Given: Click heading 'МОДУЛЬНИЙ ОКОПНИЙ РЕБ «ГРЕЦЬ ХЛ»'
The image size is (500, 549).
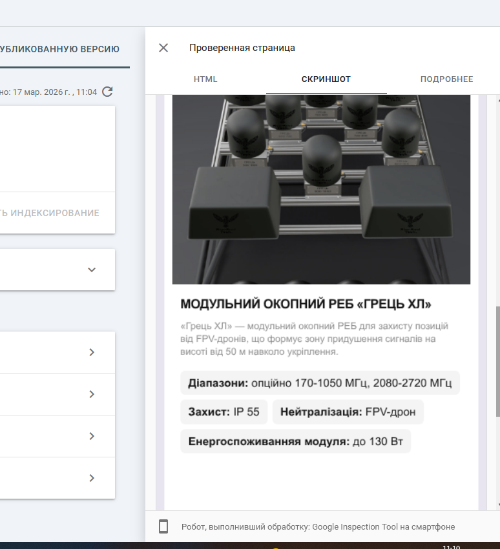Looking at the screenshot, I should pyautogui.click(x=306, y=304).
